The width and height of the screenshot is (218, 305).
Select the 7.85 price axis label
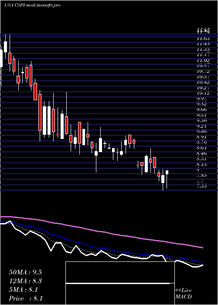click(201, 175)
